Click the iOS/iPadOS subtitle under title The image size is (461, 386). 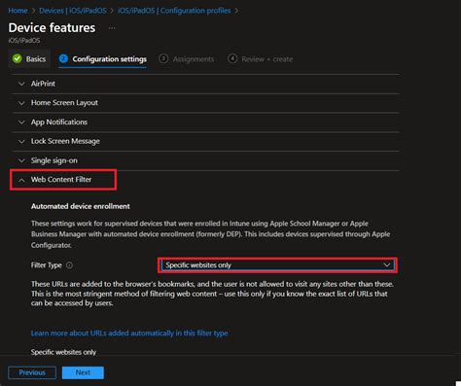pos(24,41)
